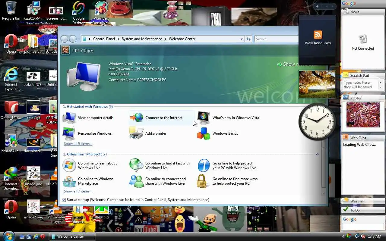This screenshot has height=241, width=386.
Task: Click the Start orb button
Action: [9, 236]
